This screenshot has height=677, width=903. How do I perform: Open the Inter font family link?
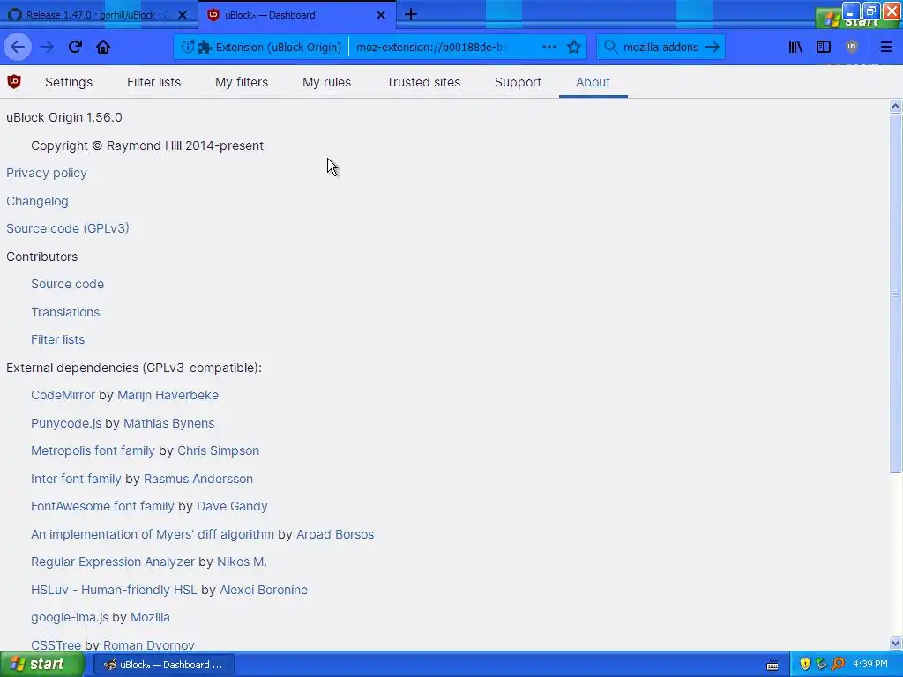76,479
